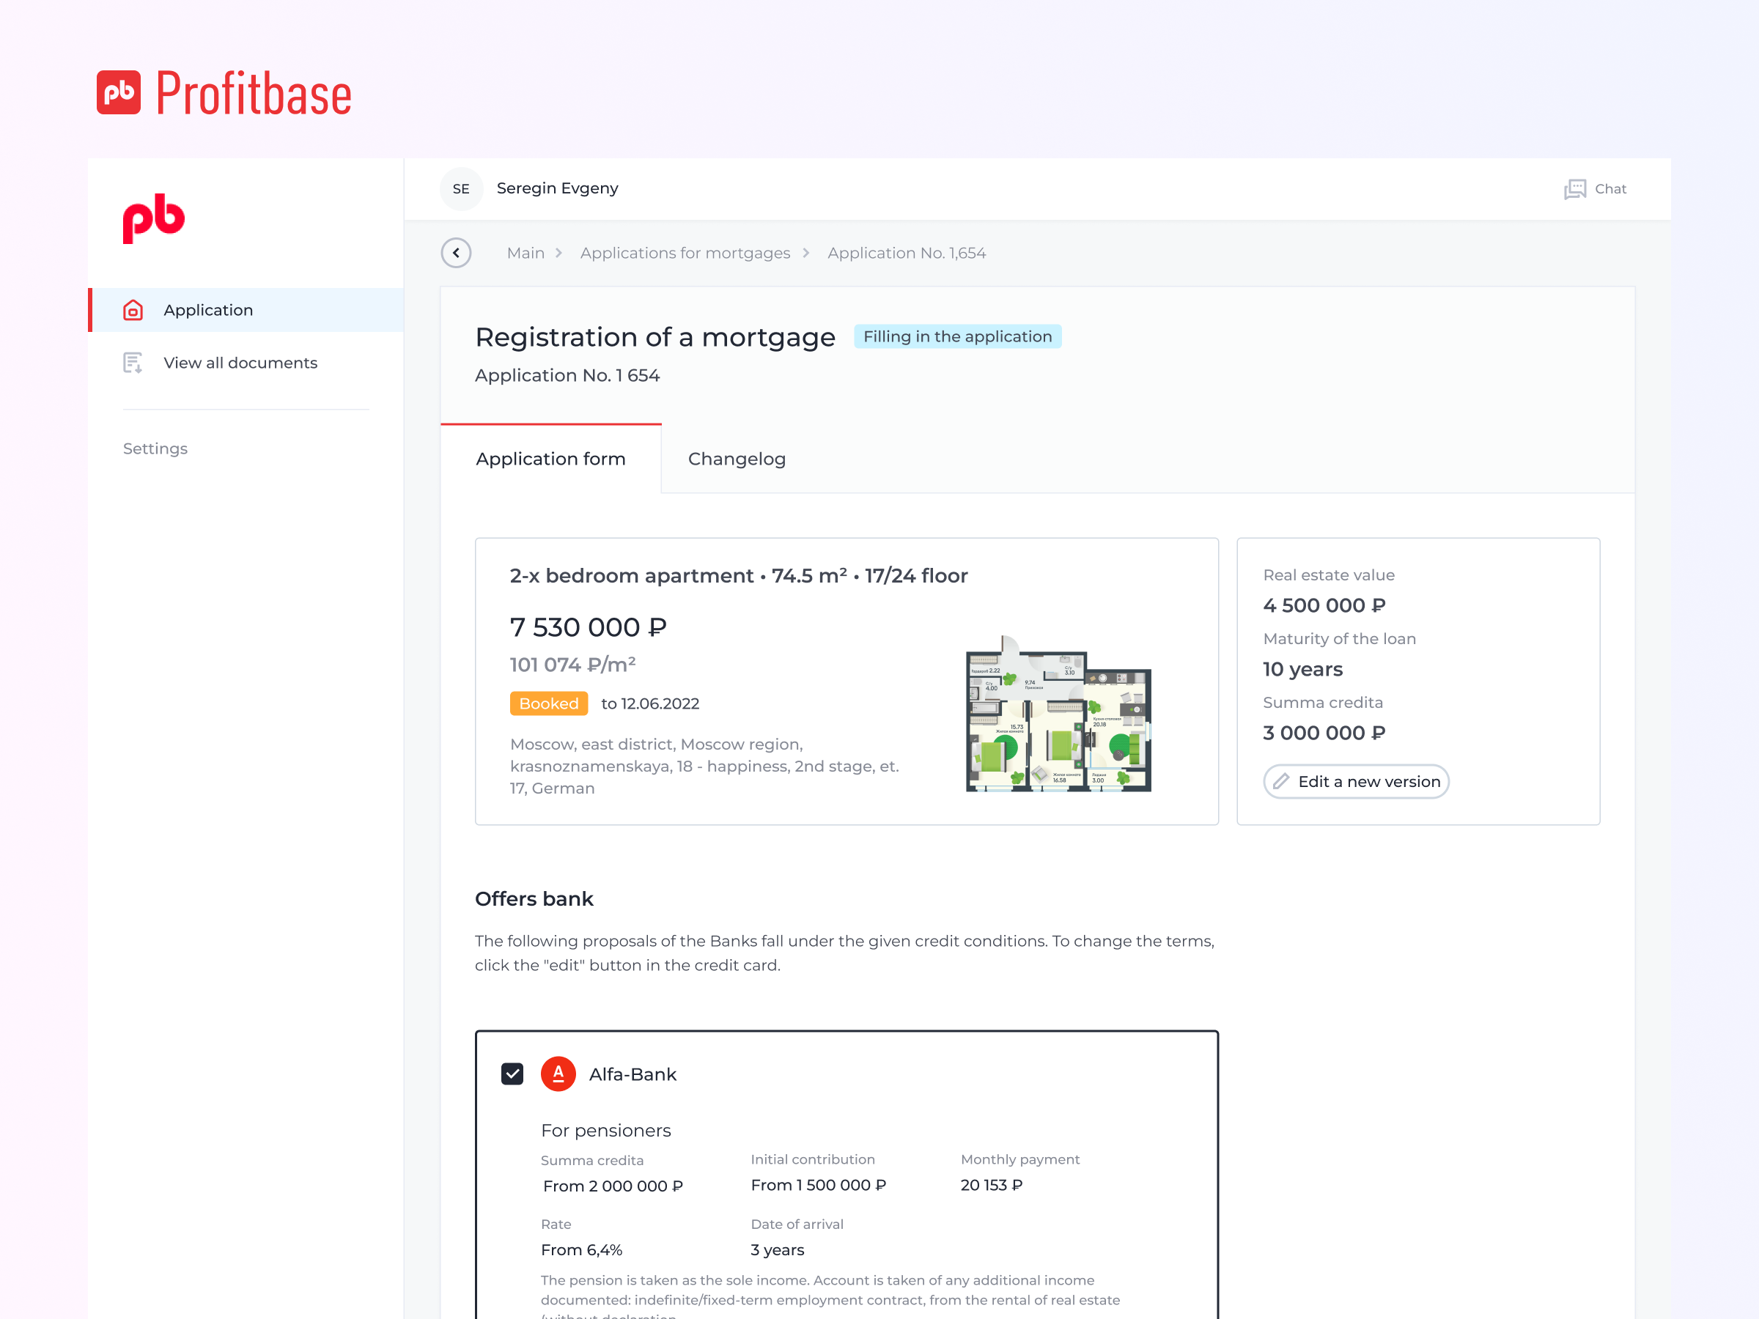The height and width of the screenshot is (1319, 1759).
Task: Click the pencil icon in Edit button
Action: point(1281,782)
